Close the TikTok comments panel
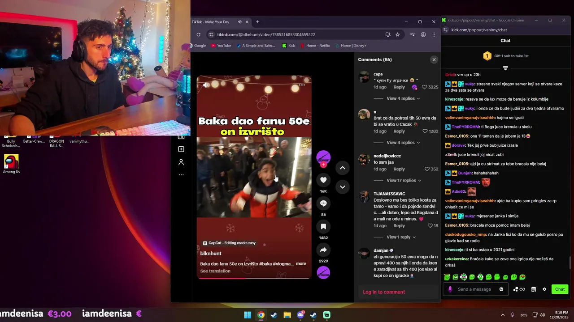This screenshot has width=574, height=322. 434,59
